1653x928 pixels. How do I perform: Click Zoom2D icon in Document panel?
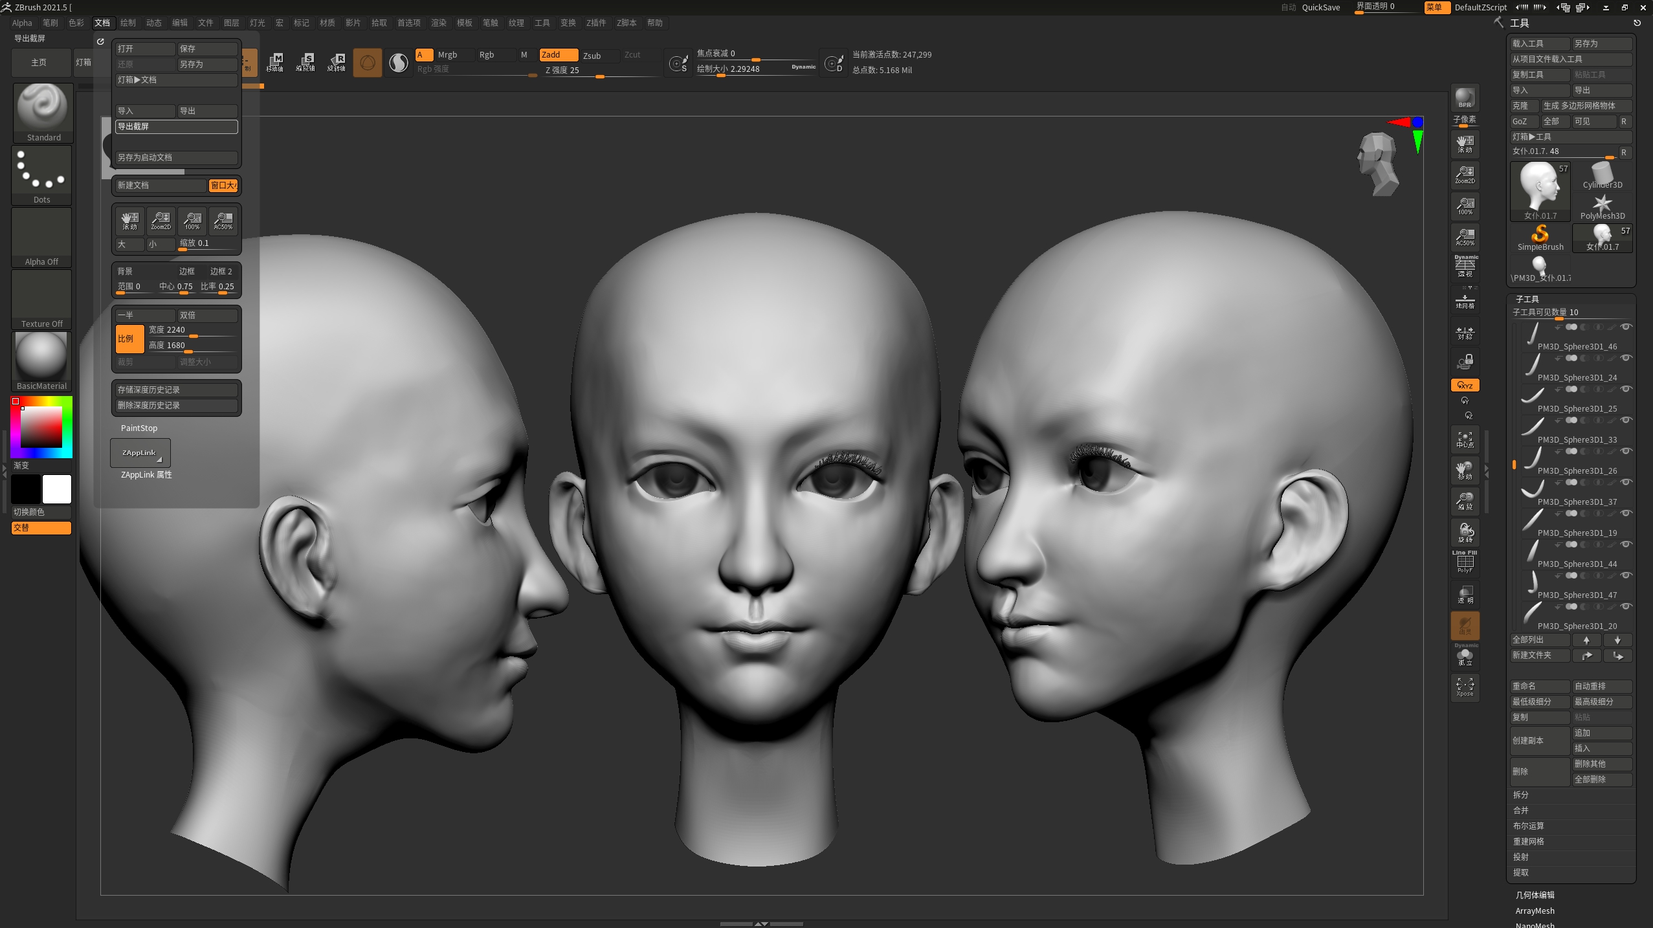click(161, 221)
